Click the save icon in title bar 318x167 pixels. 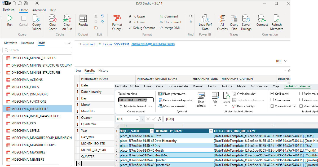[x=25, y=3]
